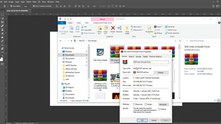This screenshot has height=124, width=221.
Task: Click Cut in the Clipboard group
Action: pyautogui.click(x=84, y=27)
